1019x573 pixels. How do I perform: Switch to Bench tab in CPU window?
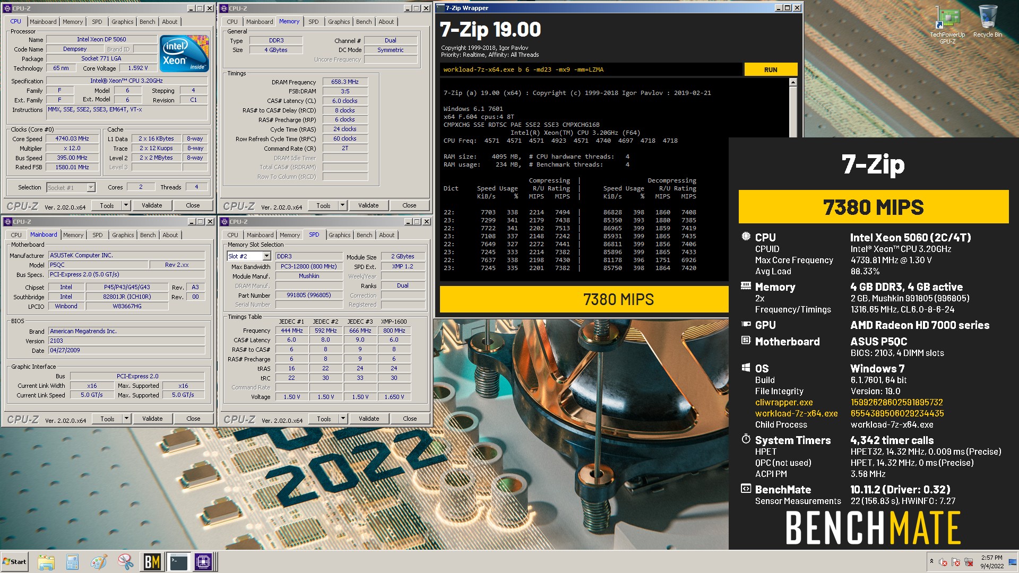point(148,22)
